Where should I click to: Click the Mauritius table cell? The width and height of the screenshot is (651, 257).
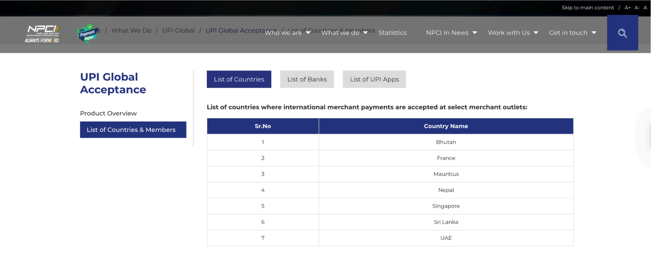pos(446,174)
